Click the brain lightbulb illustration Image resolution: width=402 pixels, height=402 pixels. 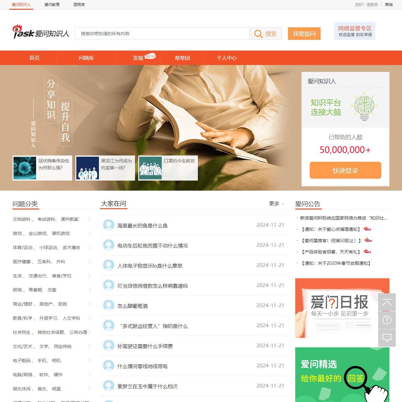[x=364, y=106]
